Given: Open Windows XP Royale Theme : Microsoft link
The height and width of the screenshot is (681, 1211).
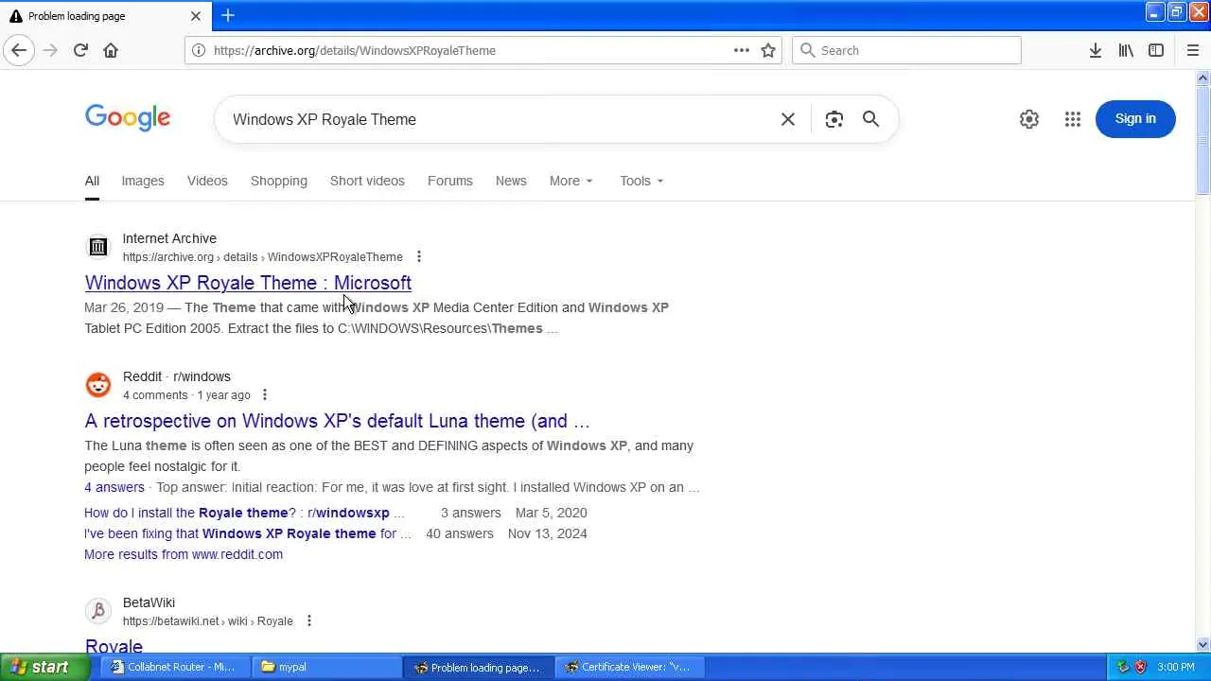Looking at the screenshot, I should coord(248,283).
